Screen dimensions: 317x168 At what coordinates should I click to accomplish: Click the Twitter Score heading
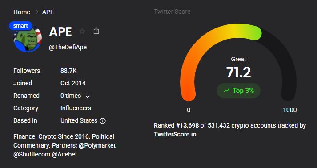[x=172, y=12]
